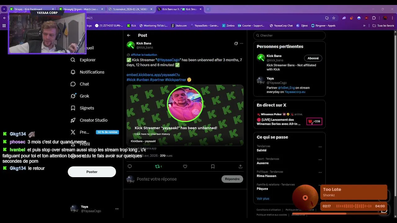The width and height of the screenshot is (397, 223).
Task: Open Signets bookmarks in the sidebar
Action: click(82, 108)
